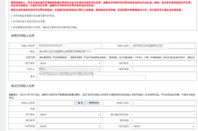Click the 经营范围 text field
The height and width of the screenshot is (131, 198).
(116, 57)
